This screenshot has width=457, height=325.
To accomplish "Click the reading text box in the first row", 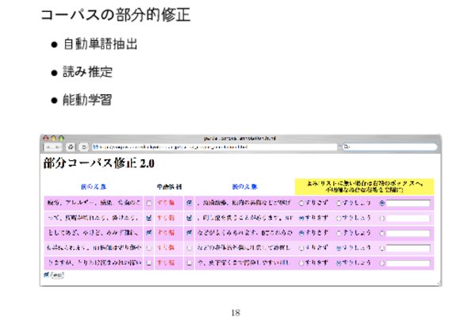I will click(x=408, y=203).
